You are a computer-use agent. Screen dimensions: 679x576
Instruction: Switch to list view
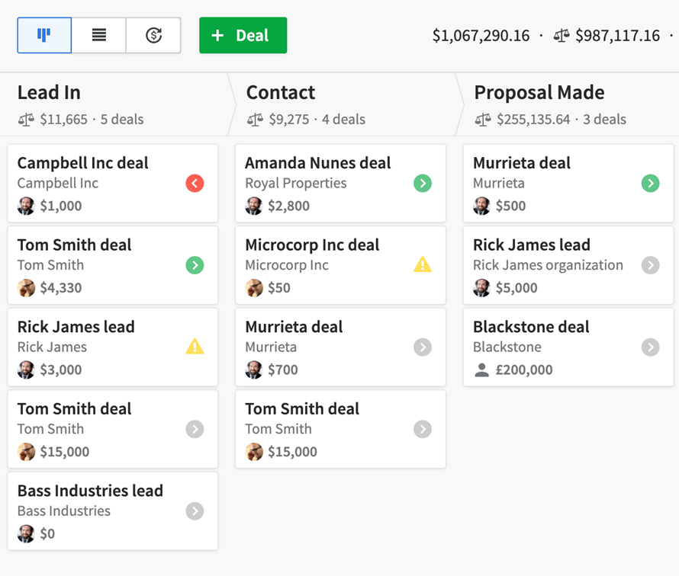click(x=98, y=36)
